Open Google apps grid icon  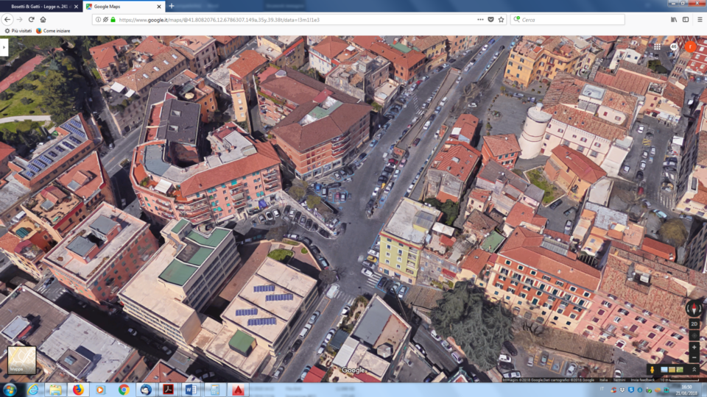click(657, 47)
